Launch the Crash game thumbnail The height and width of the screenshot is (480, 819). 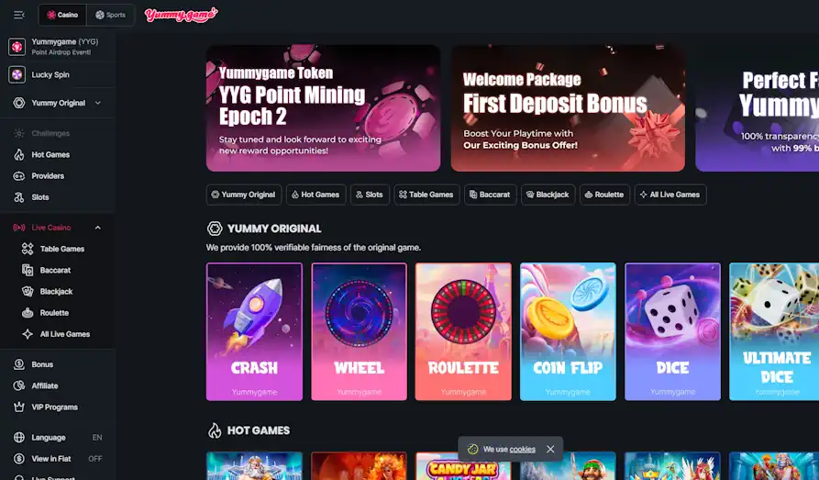click(254, 331)
